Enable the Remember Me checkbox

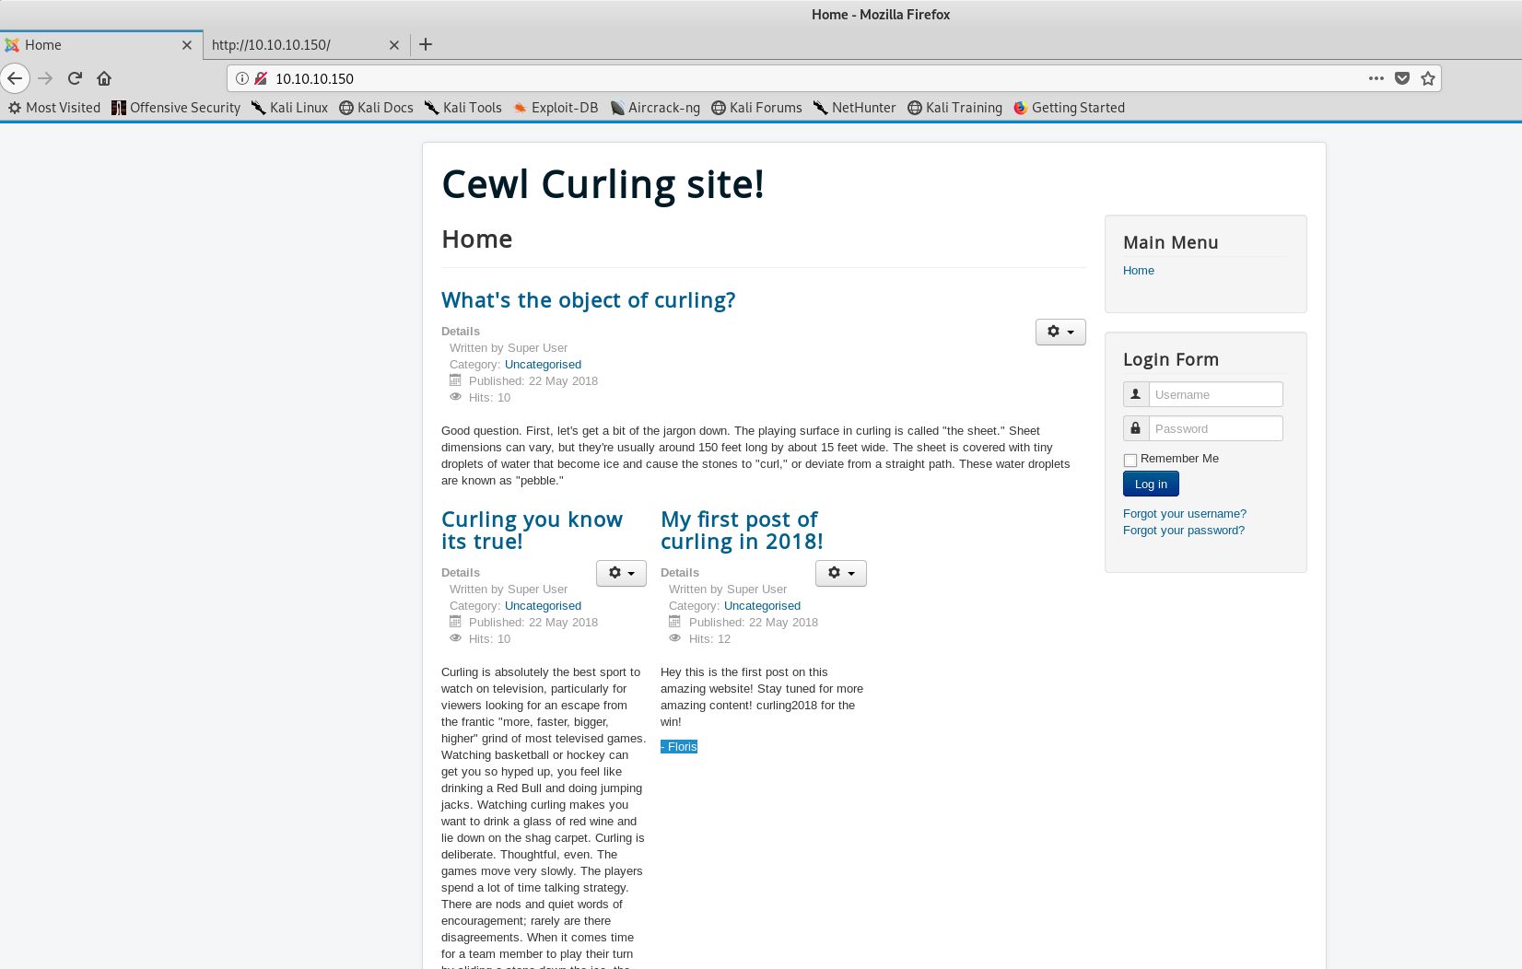tap(1130, 460)
